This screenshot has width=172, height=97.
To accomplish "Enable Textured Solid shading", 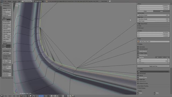I will pyautogui.click(x=138, y=74).
